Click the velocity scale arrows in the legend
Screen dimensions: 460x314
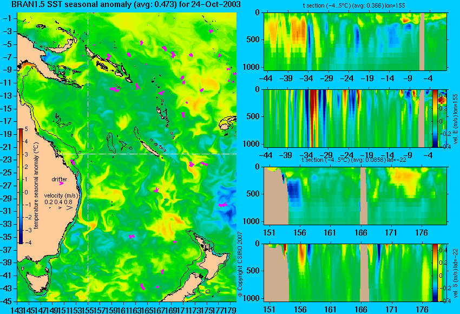[60, 208]
